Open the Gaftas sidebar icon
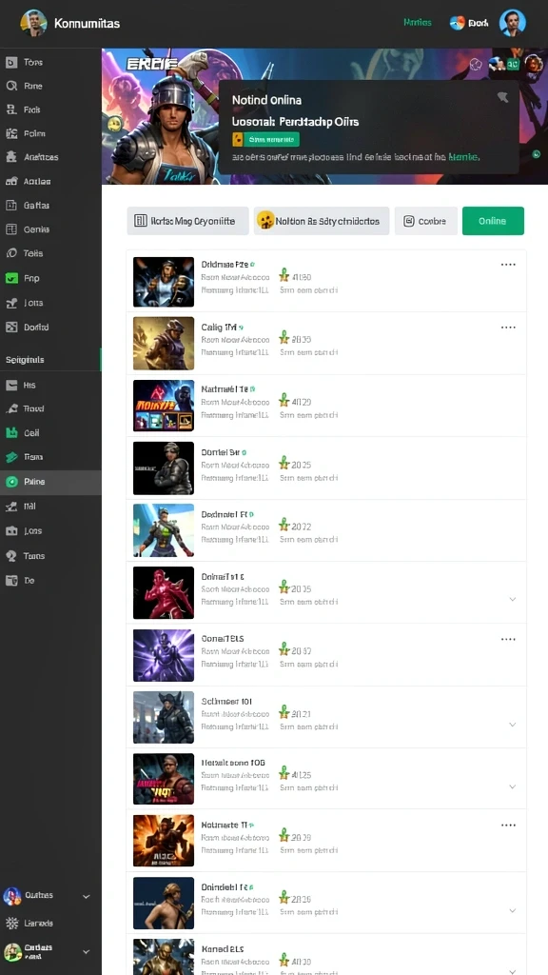The image size is (548, 975). point(10,206)
